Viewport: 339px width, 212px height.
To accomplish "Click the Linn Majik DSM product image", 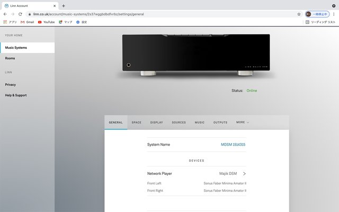I will (x=196, y=55).
